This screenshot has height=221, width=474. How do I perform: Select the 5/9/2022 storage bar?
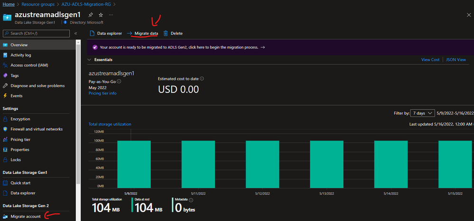click(134, 164)
